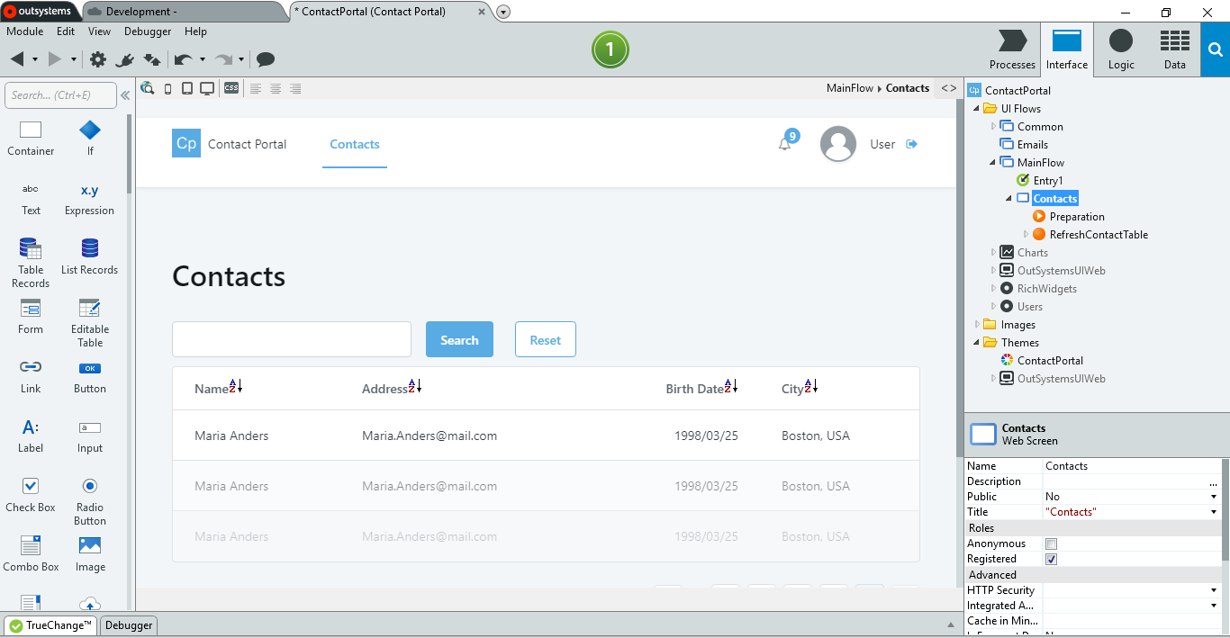Open the module settings gear icon
Viewport: 1230px width, 638px height.
pyautogui.click(x=97, y=59)
